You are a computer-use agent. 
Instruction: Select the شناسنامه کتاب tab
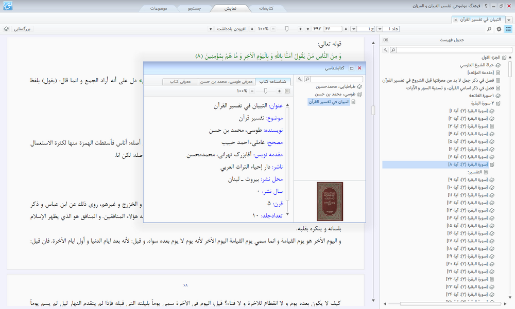point(272,81)
